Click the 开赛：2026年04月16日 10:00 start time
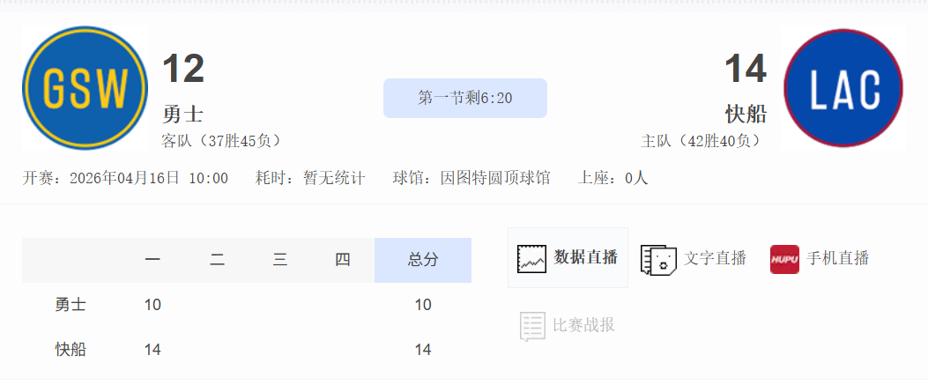This screenshot has height=385, width=928. coord(125,178)
